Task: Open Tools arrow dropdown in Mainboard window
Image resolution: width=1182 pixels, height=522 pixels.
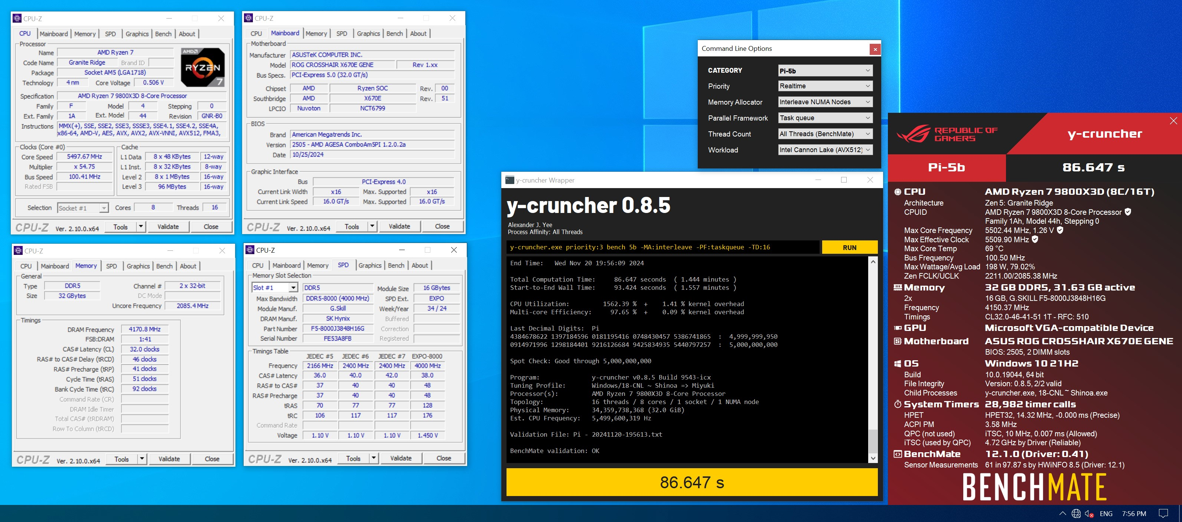Action: [x=372, y=226]
